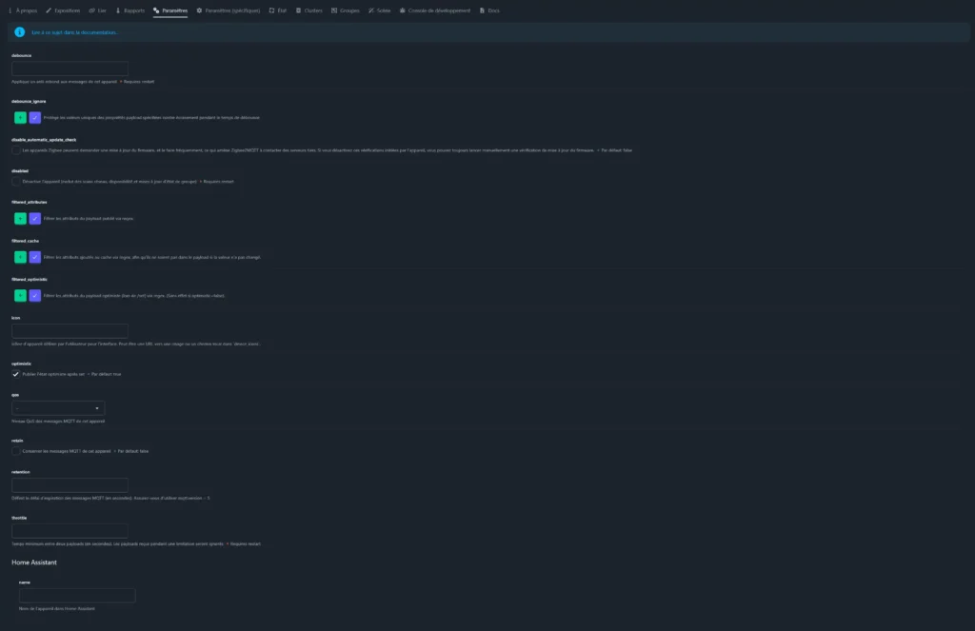Image resolution: width=975 pixels, height=631 pixels.
Task: Open the Rapports tab
Action: coord(129,10)
